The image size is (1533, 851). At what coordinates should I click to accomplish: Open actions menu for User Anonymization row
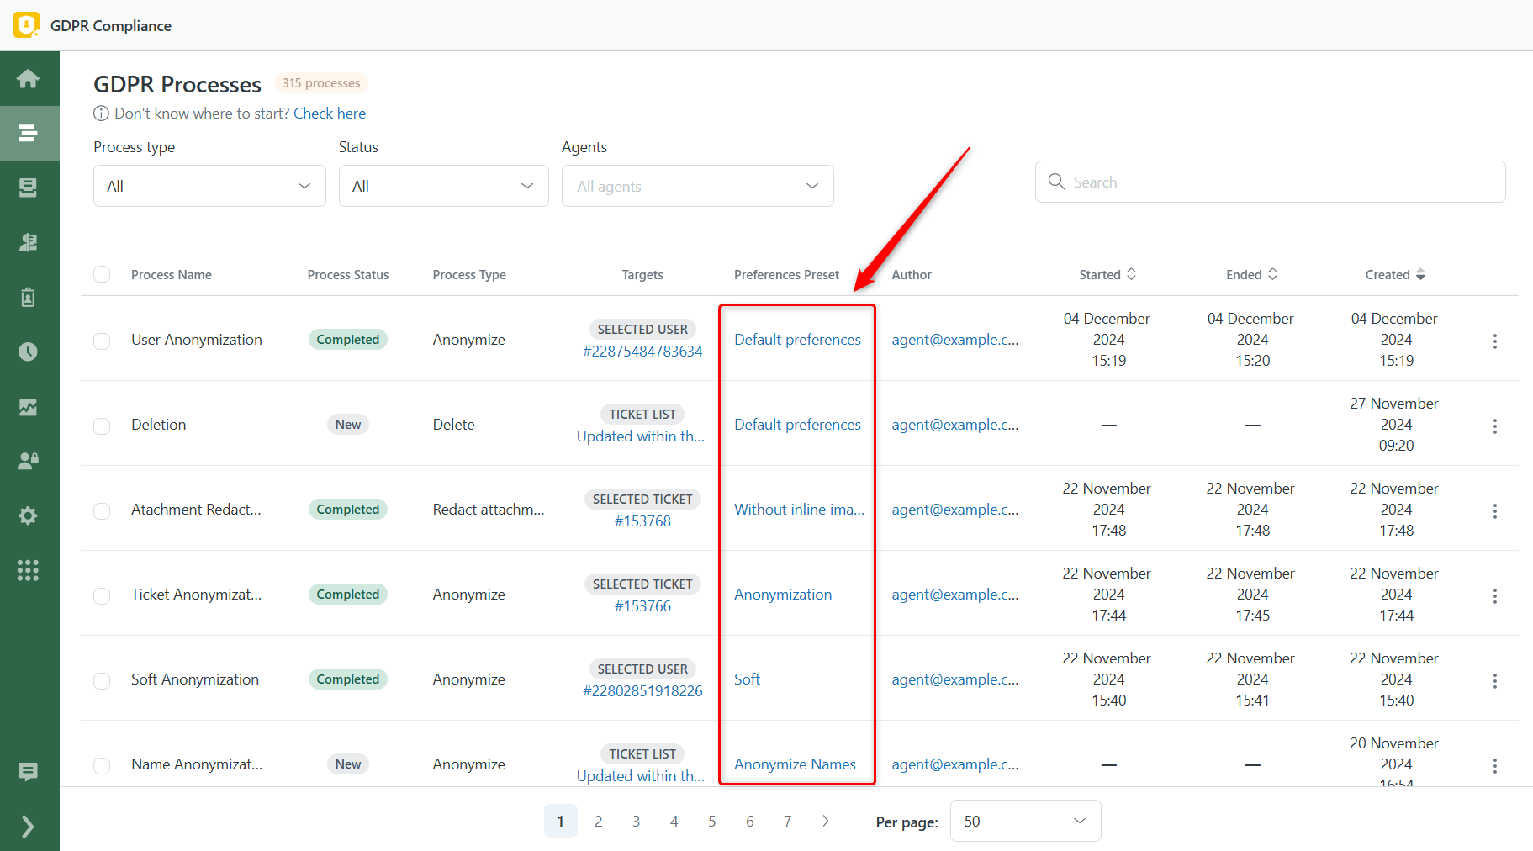pos(1494,341)
